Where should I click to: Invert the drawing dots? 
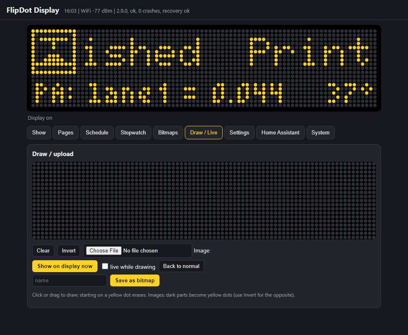pyautogui.click(x=69, y=250)
